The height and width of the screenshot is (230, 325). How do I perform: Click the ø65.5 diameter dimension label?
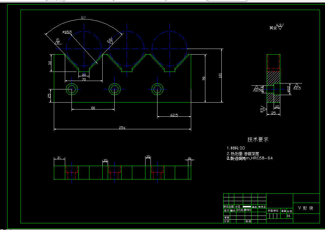(x=67, y=32)
